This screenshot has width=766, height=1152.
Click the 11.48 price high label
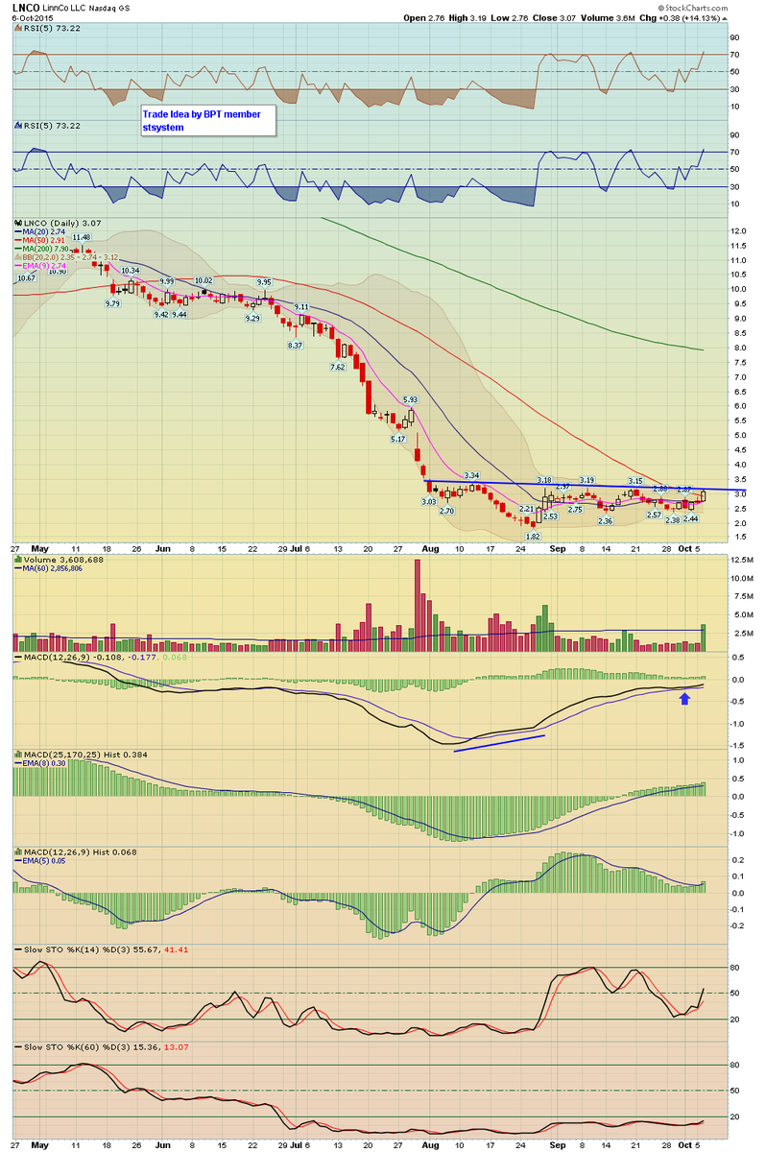[82, 237]
